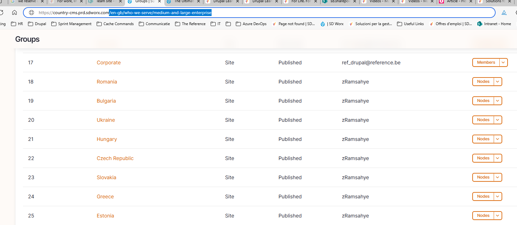Open The Reference bookmark folder

190,24
